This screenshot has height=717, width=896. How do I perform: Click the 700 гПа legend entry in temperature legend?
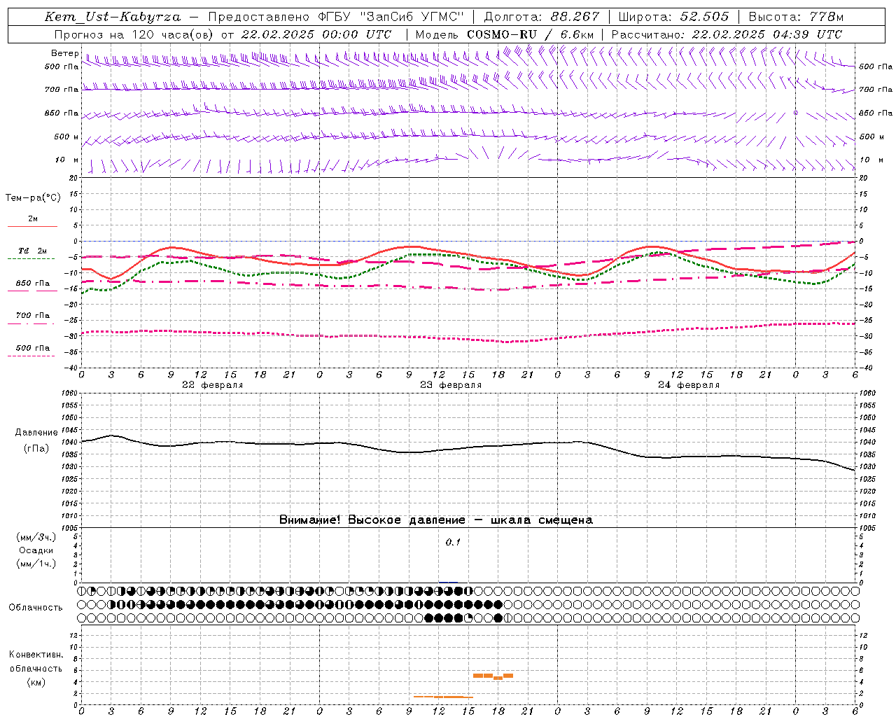pos(33,316)
